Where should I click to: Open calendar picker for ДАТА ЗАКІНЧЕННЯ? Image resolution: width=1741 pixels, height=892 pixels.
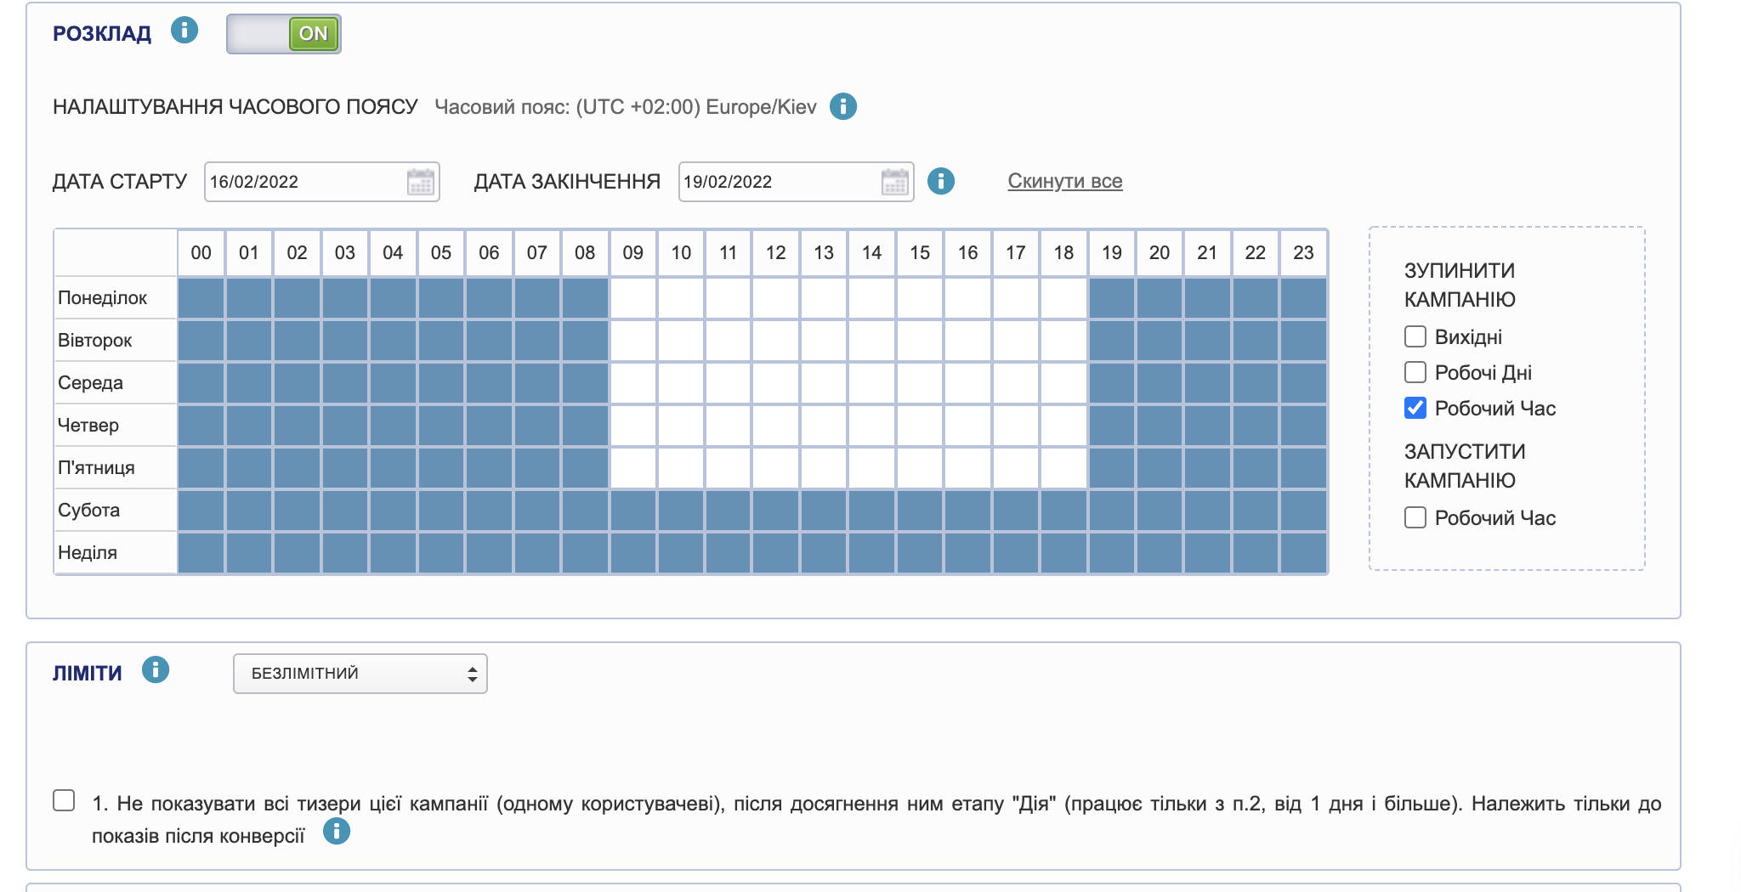click(x=894, y=182)
